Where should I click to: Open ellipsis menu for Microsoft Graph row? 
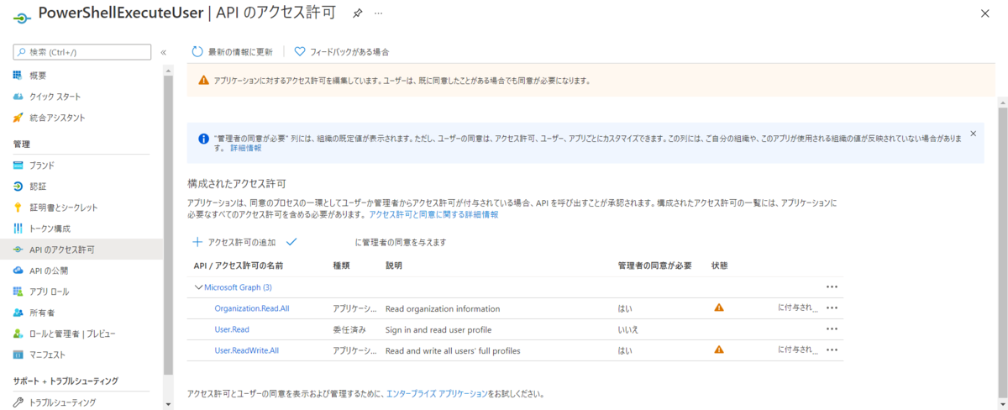[x=832, y=286]
